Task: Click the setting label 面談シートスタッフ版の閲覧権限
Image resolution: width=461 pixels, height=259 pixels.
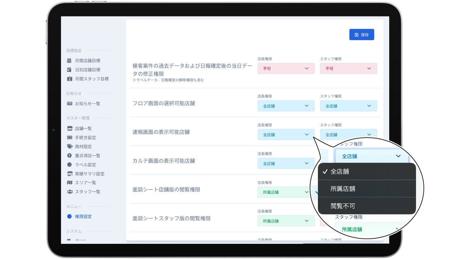Action: [171, 218]
